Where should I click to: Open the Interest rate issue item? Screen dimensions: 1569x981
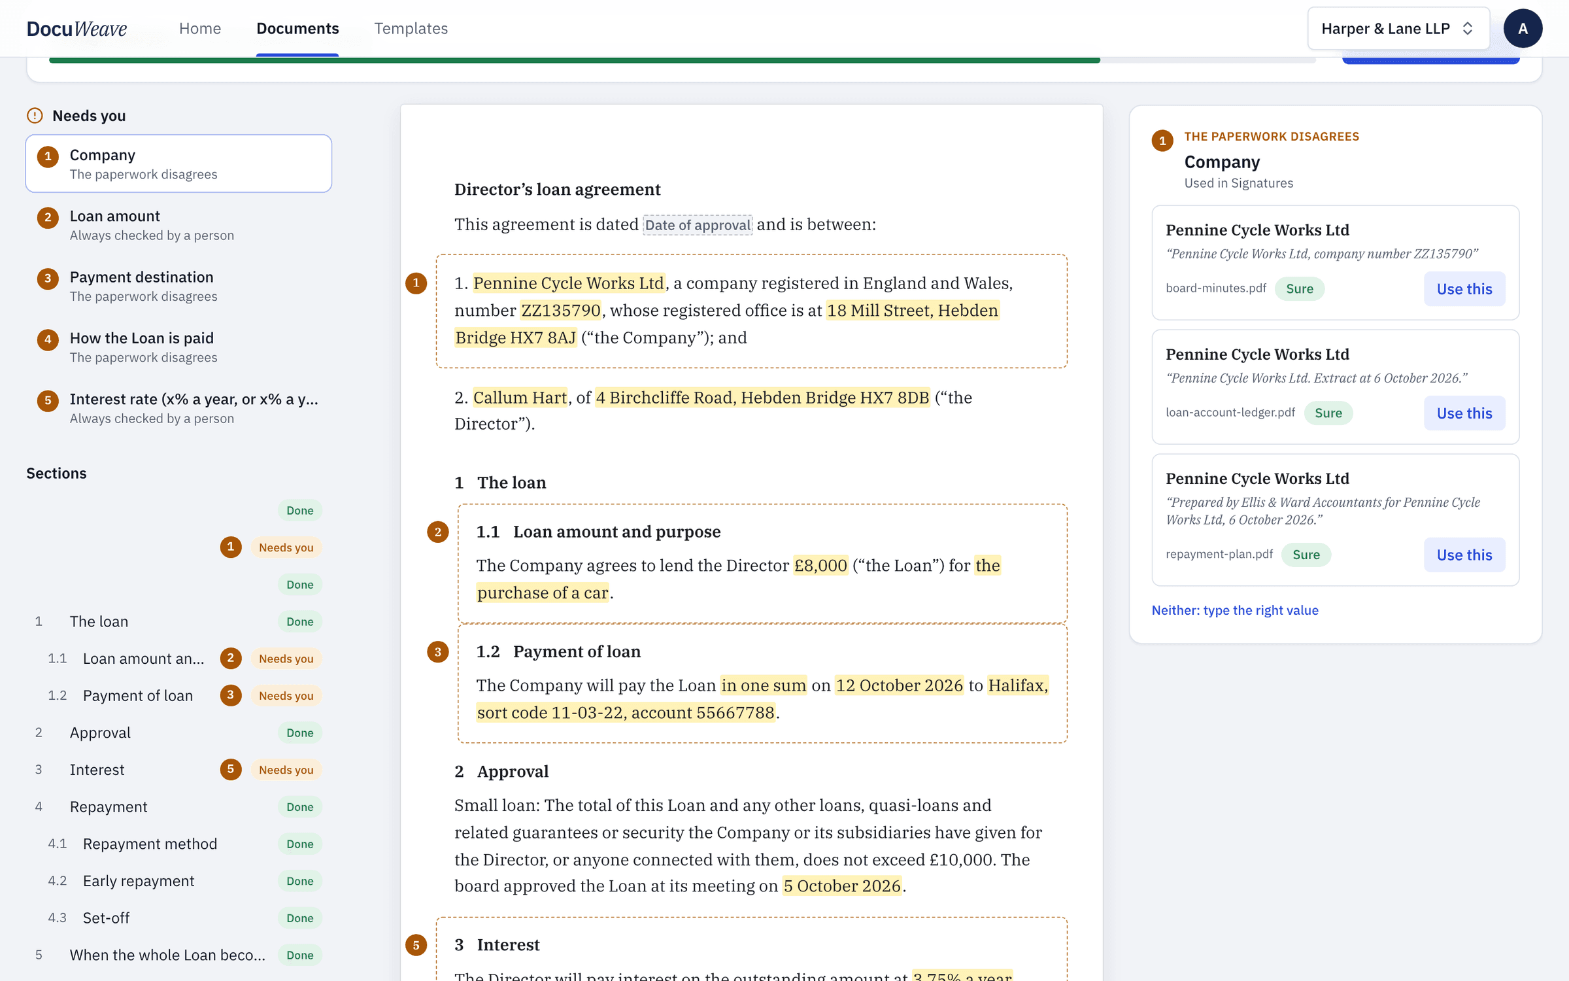pyautogui.click(x=178, y=408)
